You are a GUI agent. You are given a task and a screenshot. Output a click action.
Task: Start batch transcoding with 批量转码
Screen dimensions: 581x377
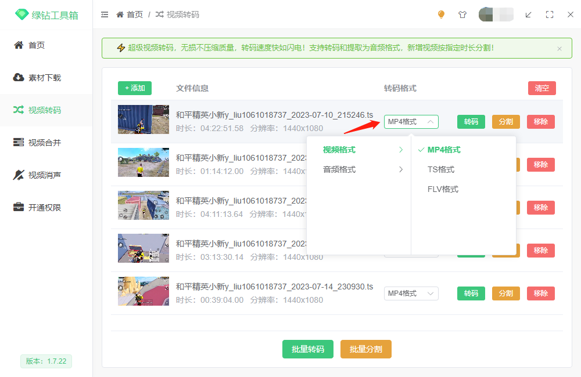[x=307, y=349]
